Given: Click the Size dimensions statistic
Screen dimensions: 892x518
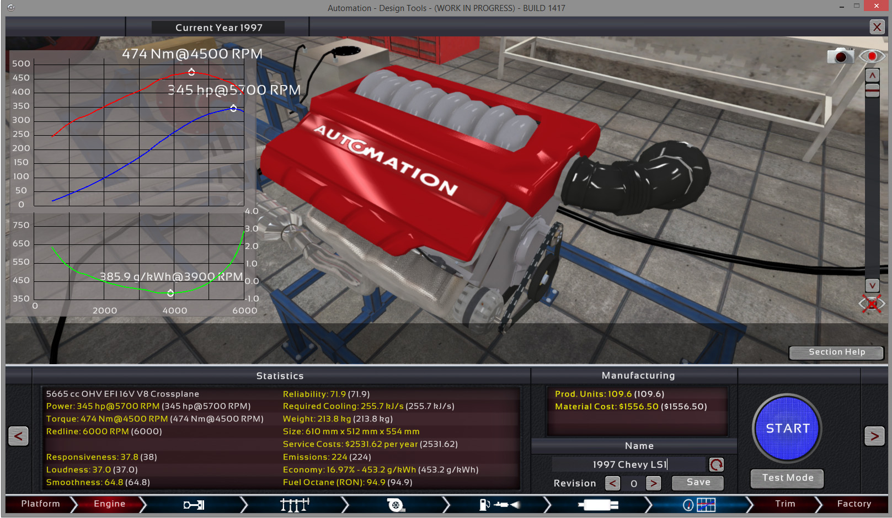Looking at the screenshot, I should tap(351, 432).
